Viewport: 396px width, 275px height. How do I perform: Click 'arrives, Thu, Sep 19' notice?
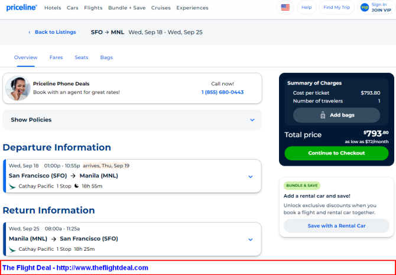coord(106,166)
